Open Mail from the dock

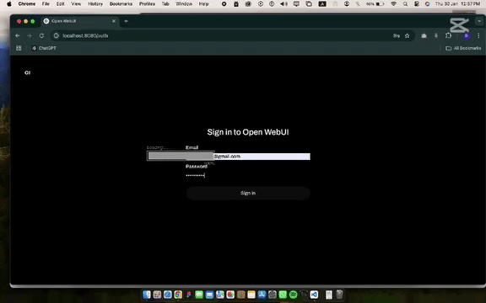click(x=209, y=295)
